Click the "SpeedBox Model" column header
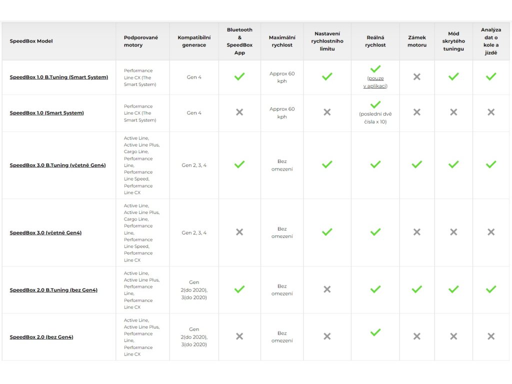Viewport: 512px width, 384px height. (31, 41)
